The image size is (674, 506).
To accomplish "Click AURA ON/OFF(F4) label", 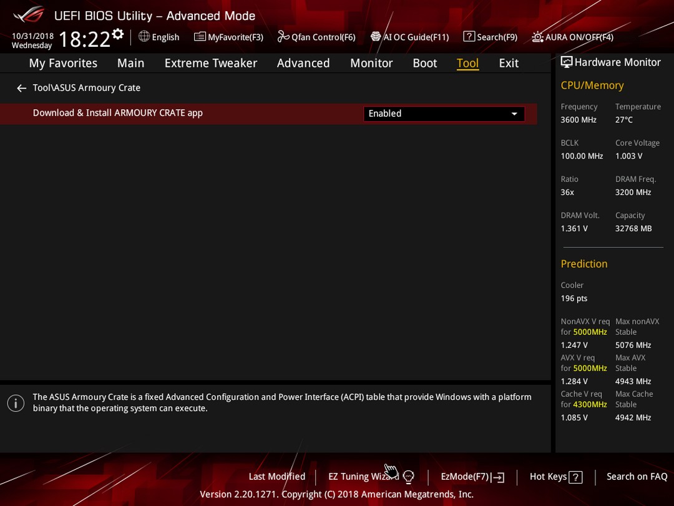I will [x=579, y=37].
